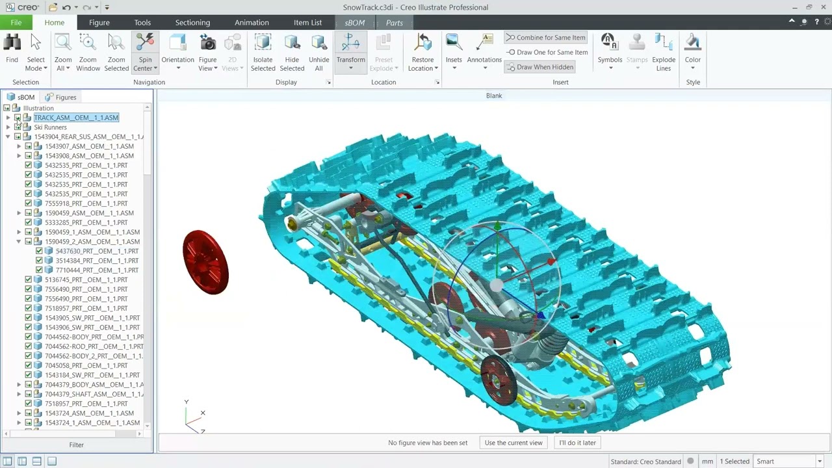Click the red detached wheel part in viewport
The image size is (832, 468).
coord(205,262)
